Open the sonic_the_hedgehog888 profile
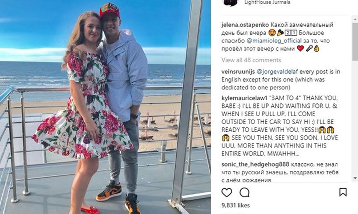Viewport: 358px width, 214px height. pyautogui.click(x=255, y=164)
